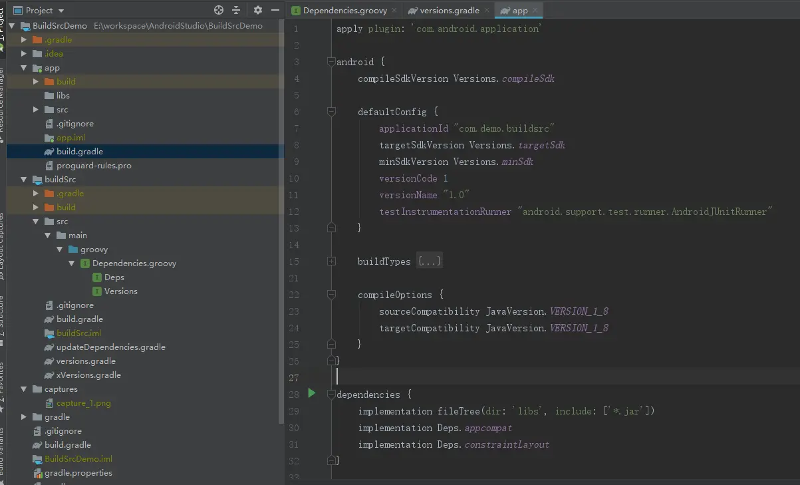Select the app editor tab
This screenshot has height=485, width=800.
point(519,10)
